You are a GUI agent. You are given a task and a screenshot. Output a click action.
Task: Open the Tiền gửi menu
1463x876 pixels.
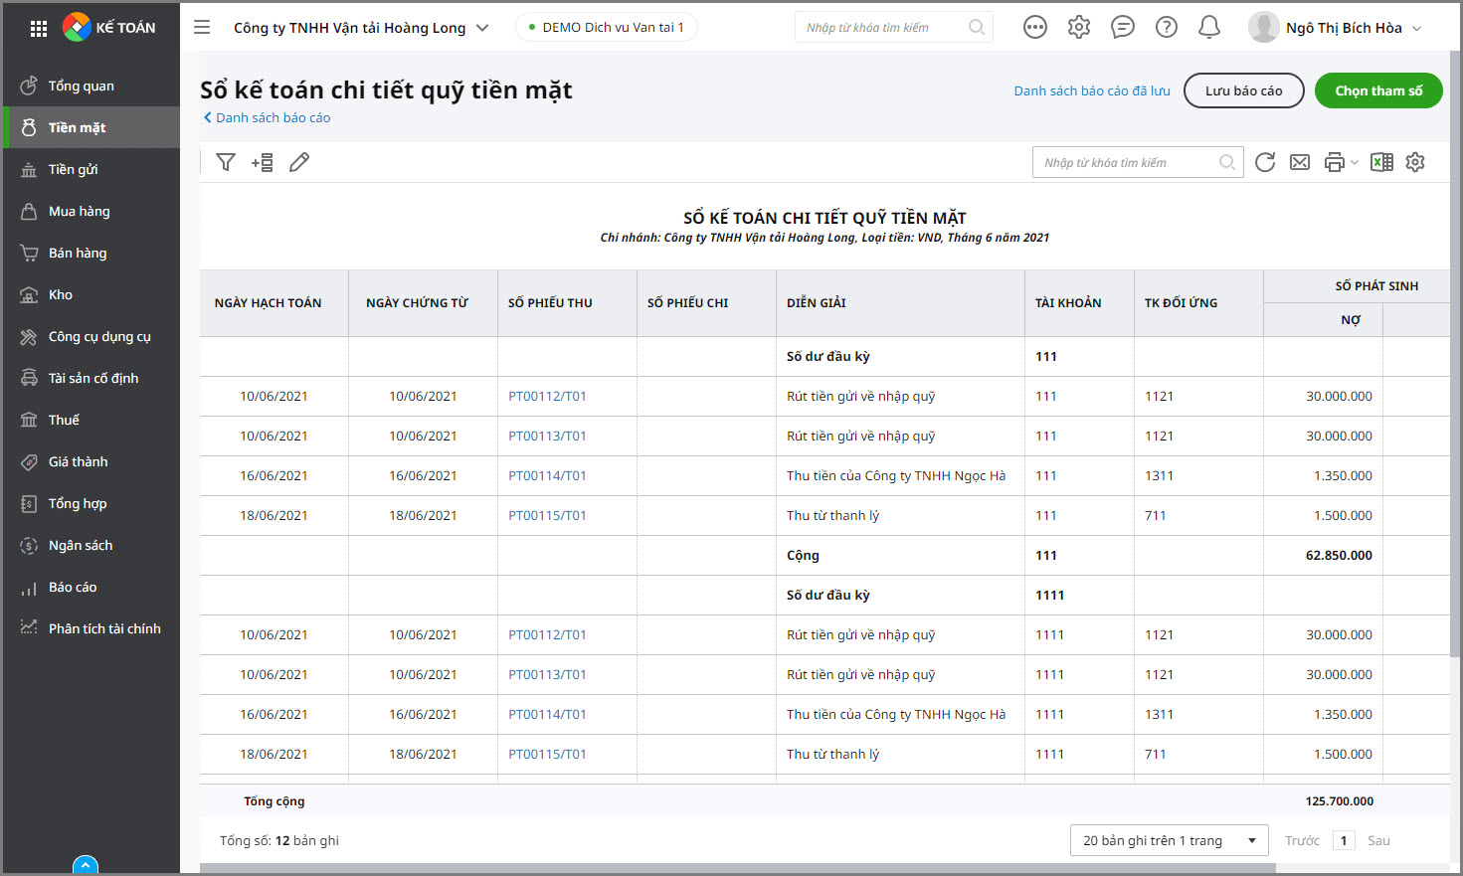coord(74,169)
